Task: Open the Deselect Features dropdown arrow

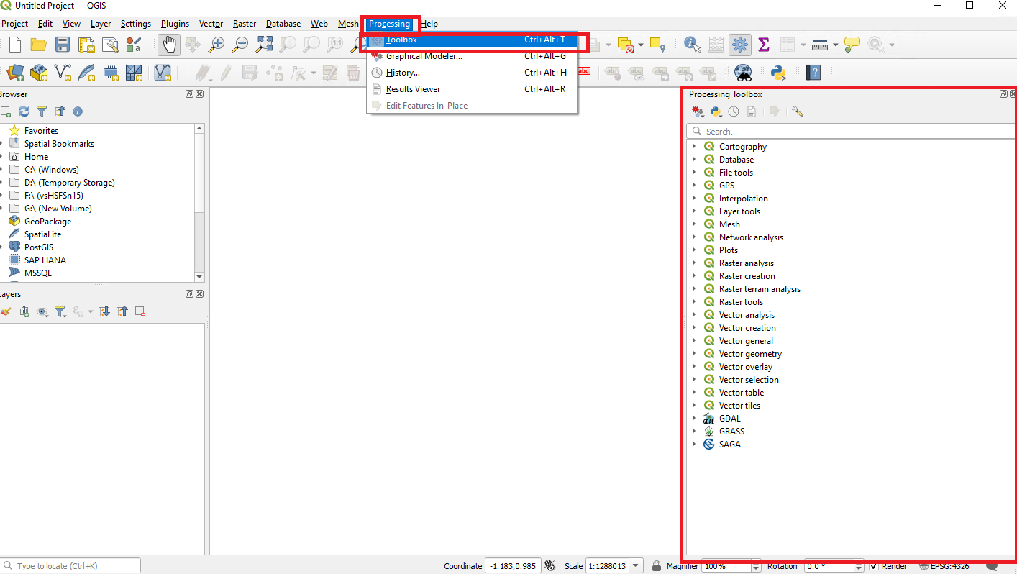Action: (641, 45)
